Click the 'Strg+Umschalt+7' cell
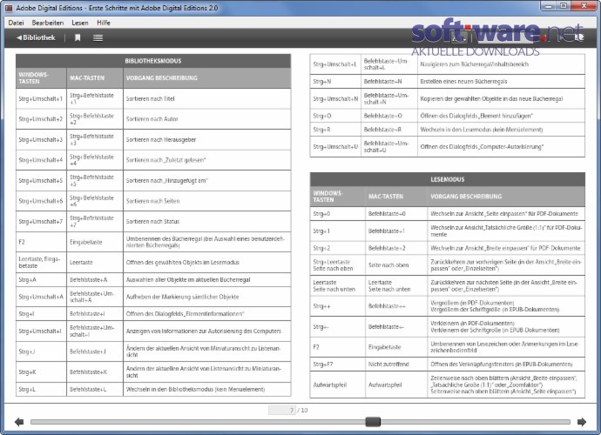Image resolution: width=601 pixels, height=435 pixels. coord(41,221)
